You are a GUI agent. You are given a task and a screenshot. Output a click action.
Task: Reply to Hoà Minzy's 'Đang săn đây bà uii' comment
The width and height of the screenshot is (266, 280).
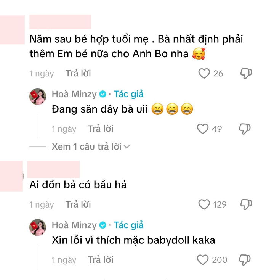click(101, 129)
